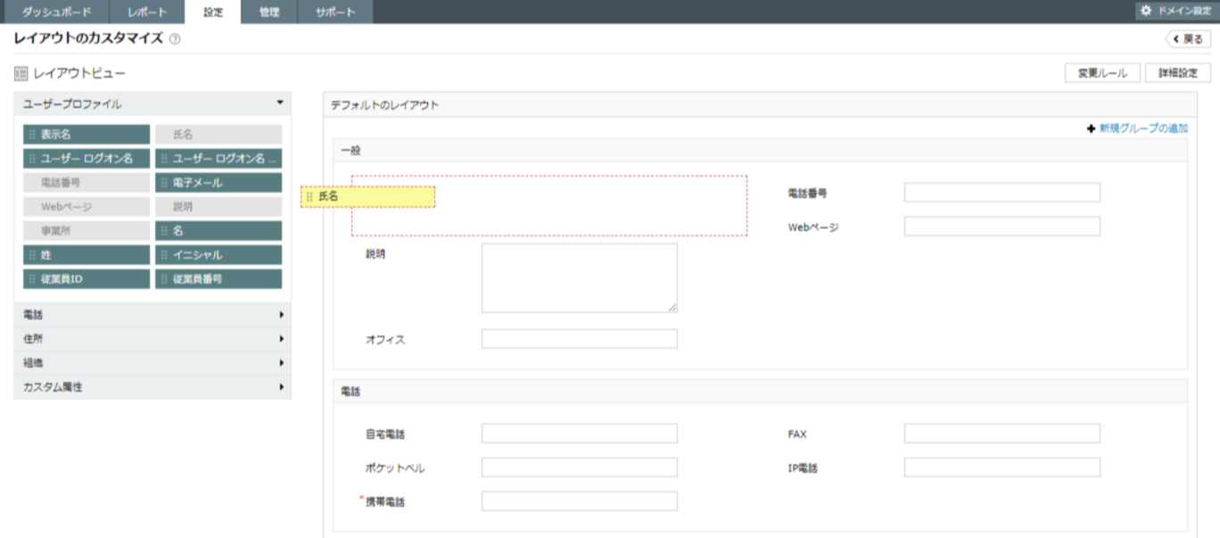Open the レポート tab
This screenshot has height=538, width=1220.
[147, 12]
